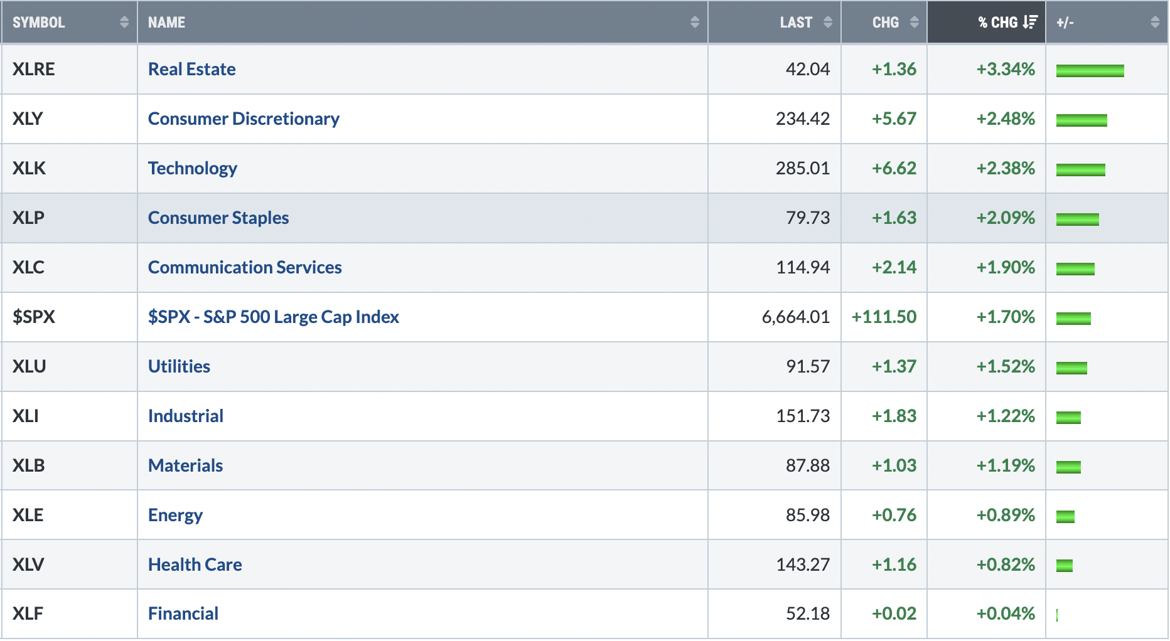Open the Energy sector link
The height and width of the screenshot is (641, 1170).
pos(175,515)
